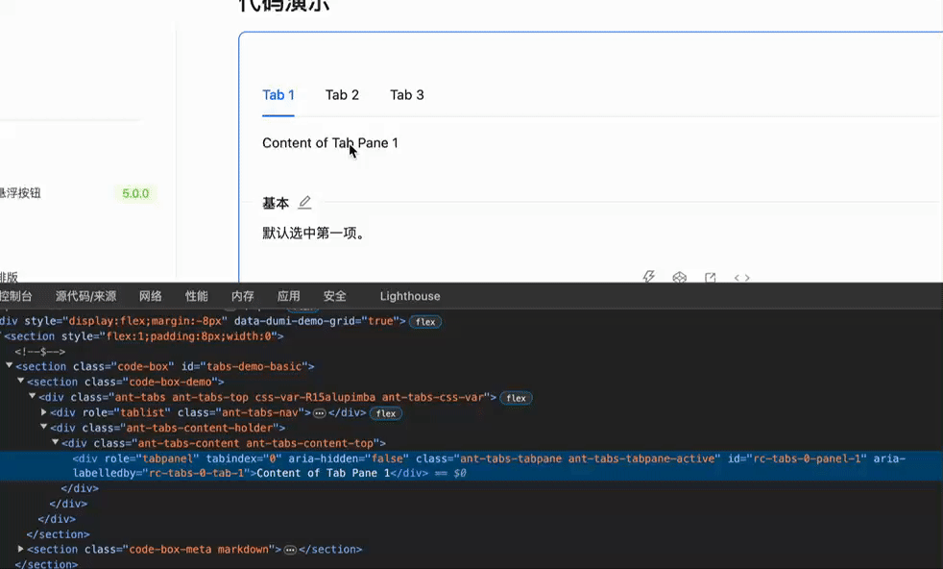Expand the ellipsis in code-box-meta markdown section
Image resolution: width=943 pixels, height=569 pixels.
pos(290,550)
